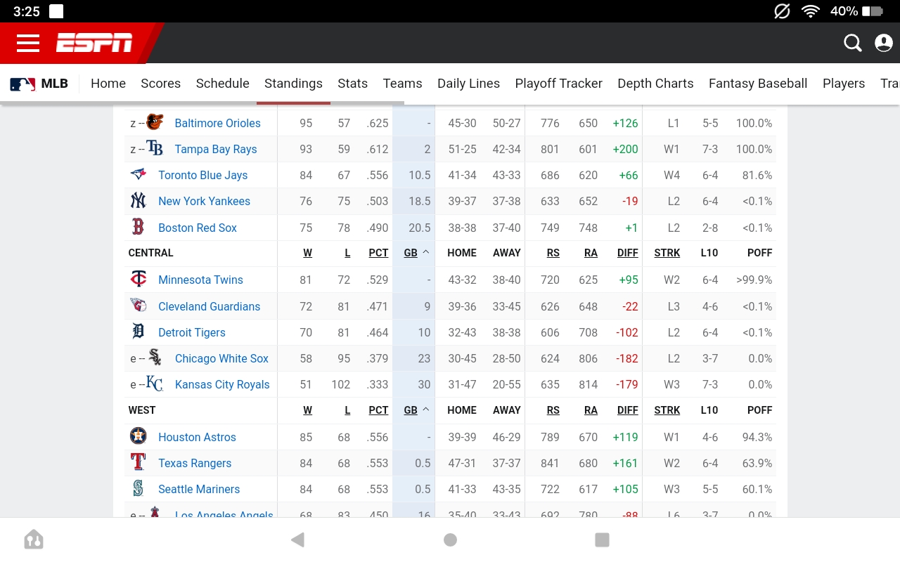Click the Minnesota Twins logo
The width and height of the screenshot is (900, 562).
(x=139, y=280)
